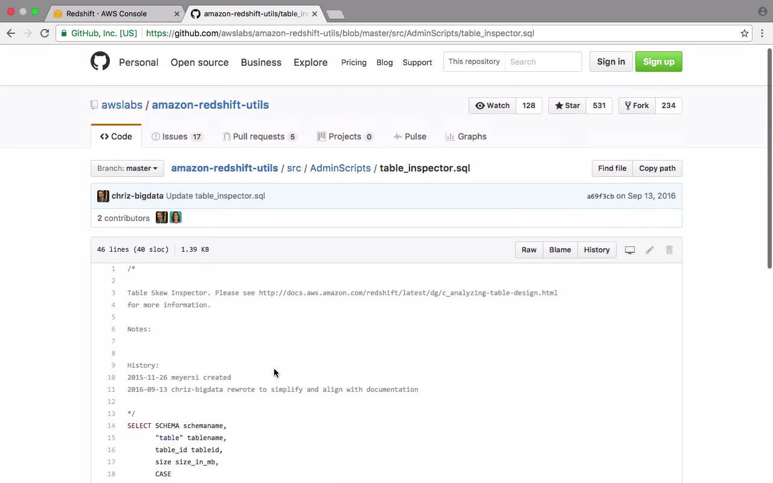Bookmark this page with the star icon
Viewport: 773px width, 483px height.
[745, 33]
